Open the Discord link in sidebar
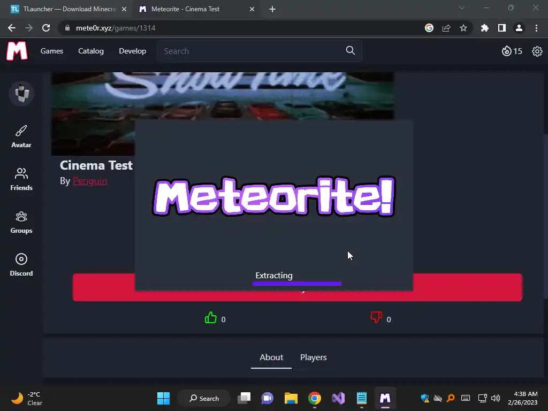The image size is (548, 411). click(x=21, y=265)
